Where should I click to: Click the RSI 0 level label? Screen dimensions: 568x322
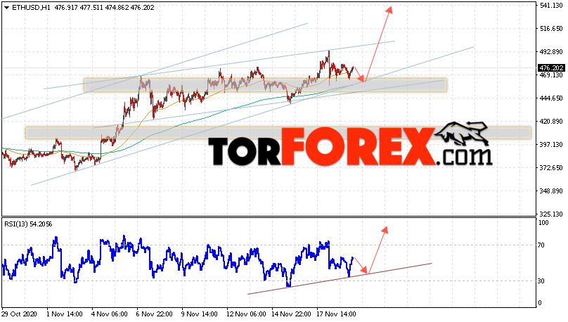click(x=540, y=303)
